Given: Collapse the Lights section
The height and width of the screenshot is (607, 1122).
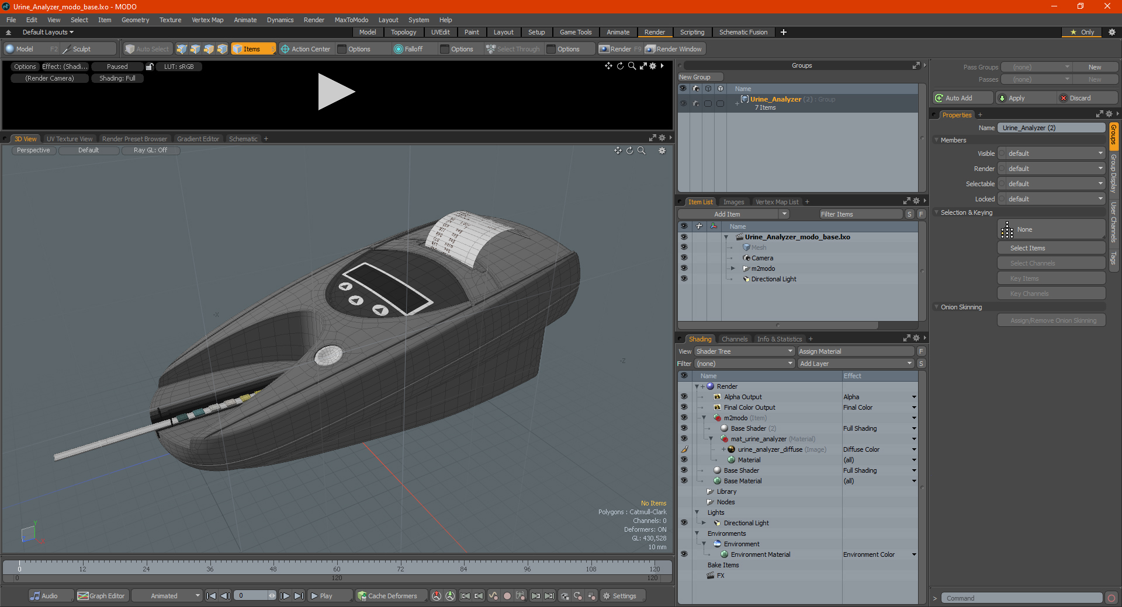Looking at the screenshot, I should click(697, 512).
